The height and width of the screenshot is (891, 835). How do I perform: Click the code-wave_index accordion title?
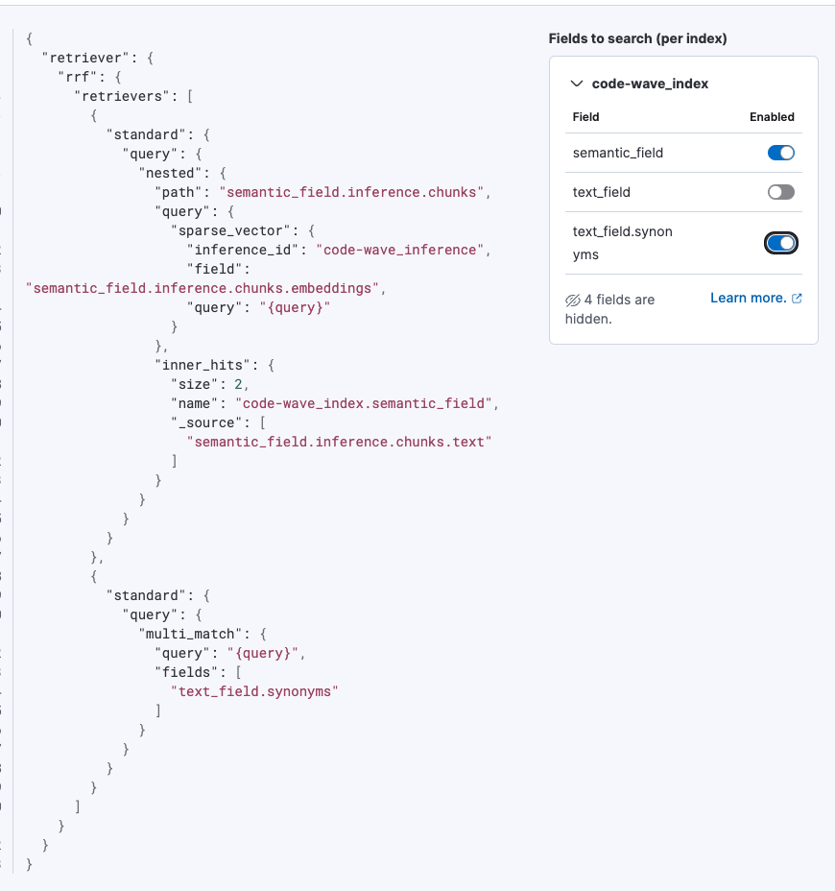click(x=650, y=84)
